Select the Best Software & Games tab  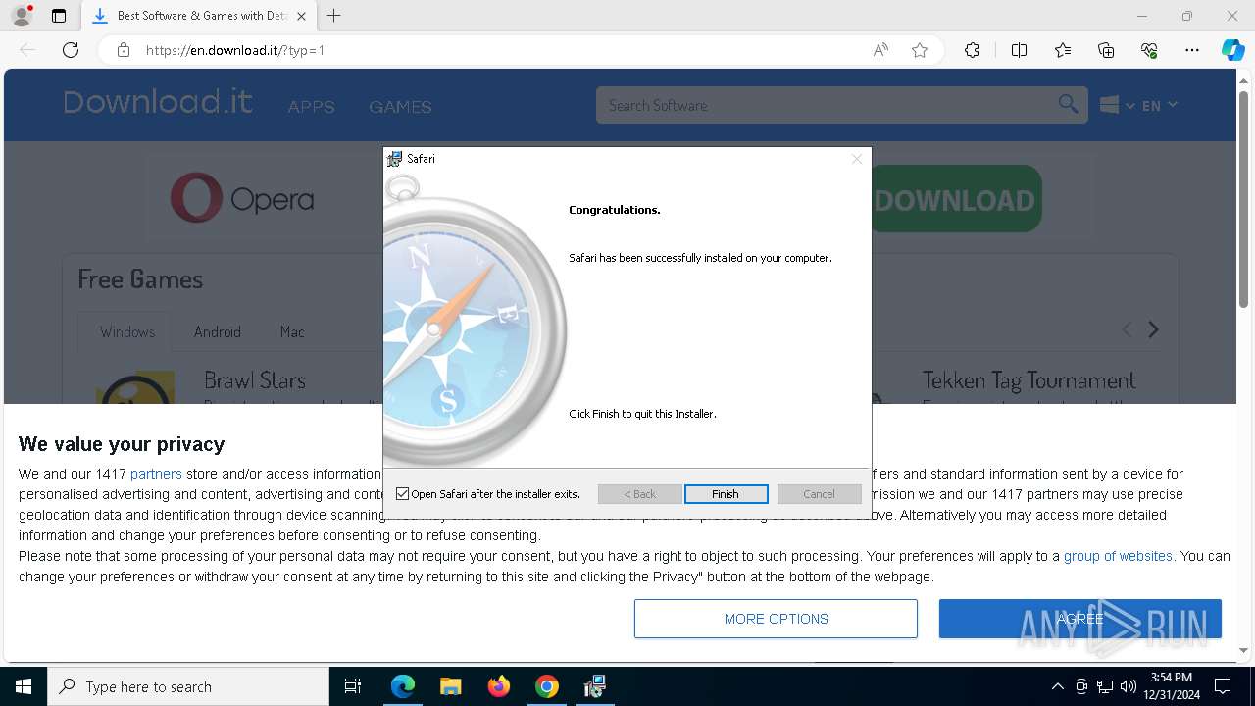[x=199, y=16]
